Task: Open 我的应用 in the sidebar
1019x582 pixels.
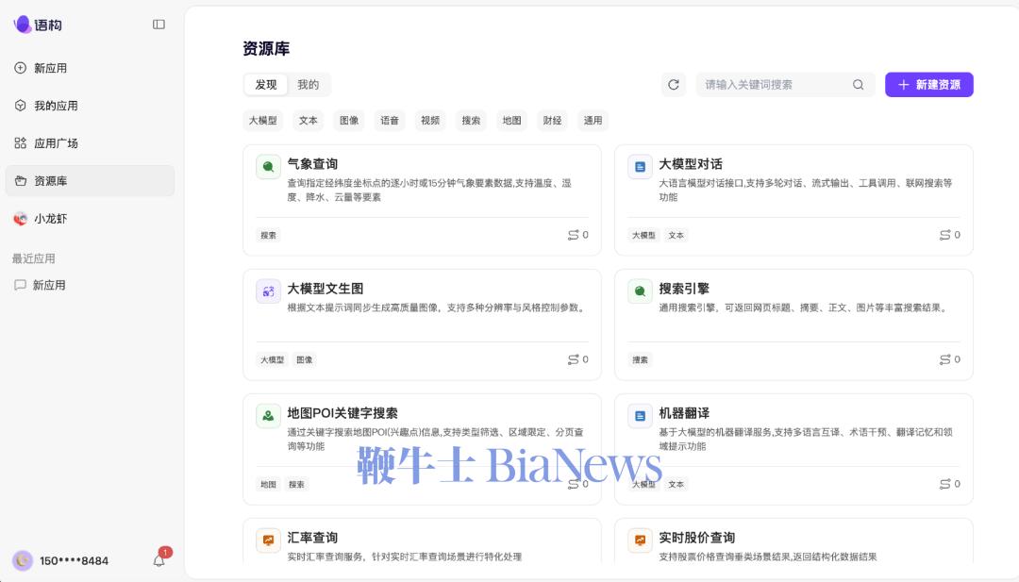Action: coord(90,106)
